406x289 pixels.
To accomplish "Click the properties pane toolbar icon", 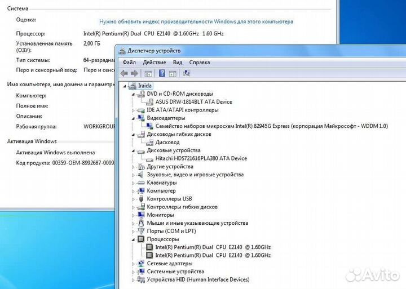I will tap(173, 74).
